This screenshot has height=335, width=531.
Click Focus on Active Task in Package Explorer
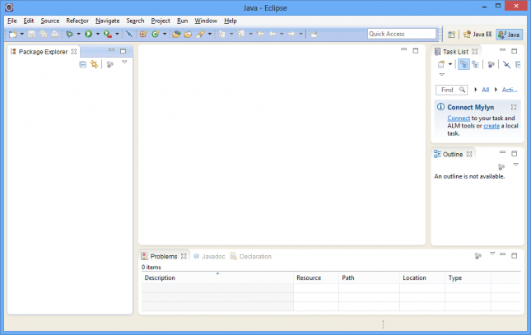click(x=110, y=64)
